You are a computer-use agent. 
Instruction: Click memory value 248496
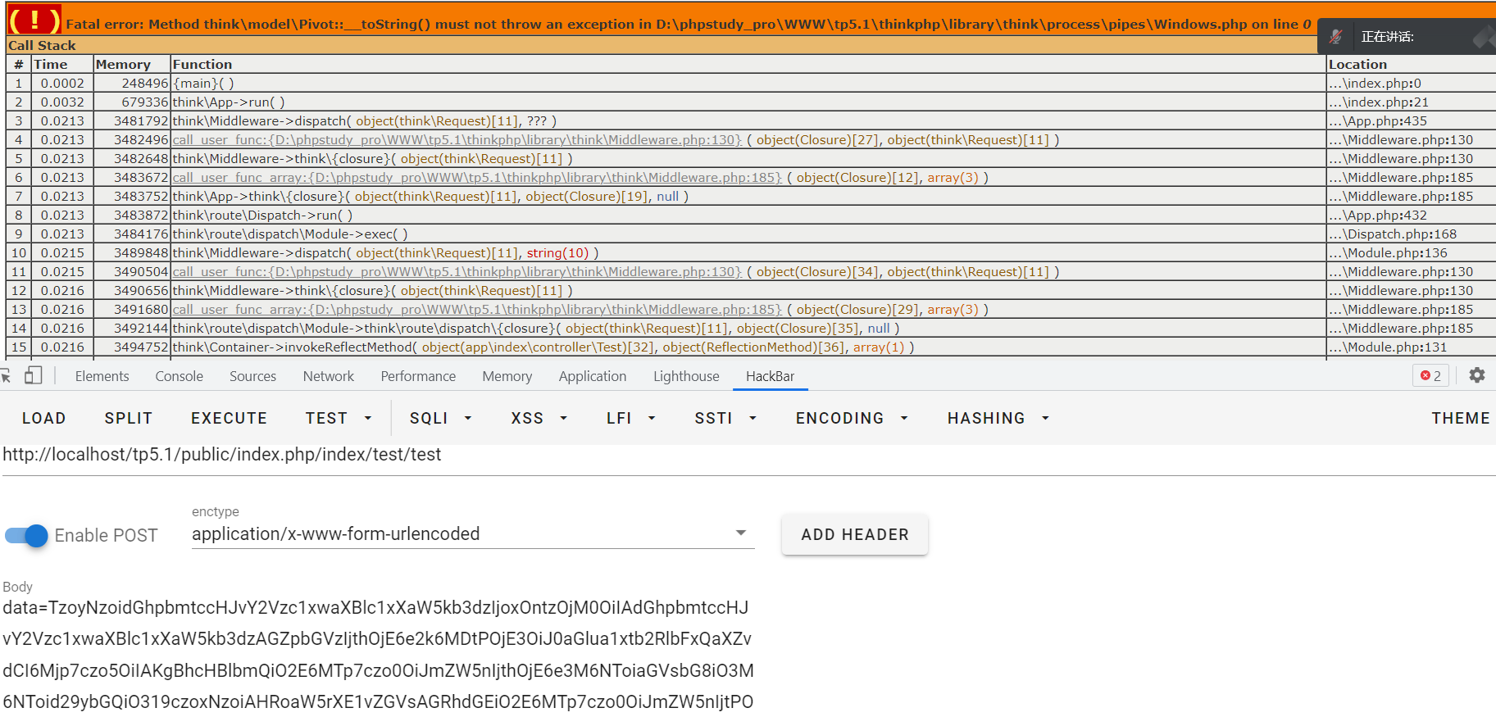point(144,84)
